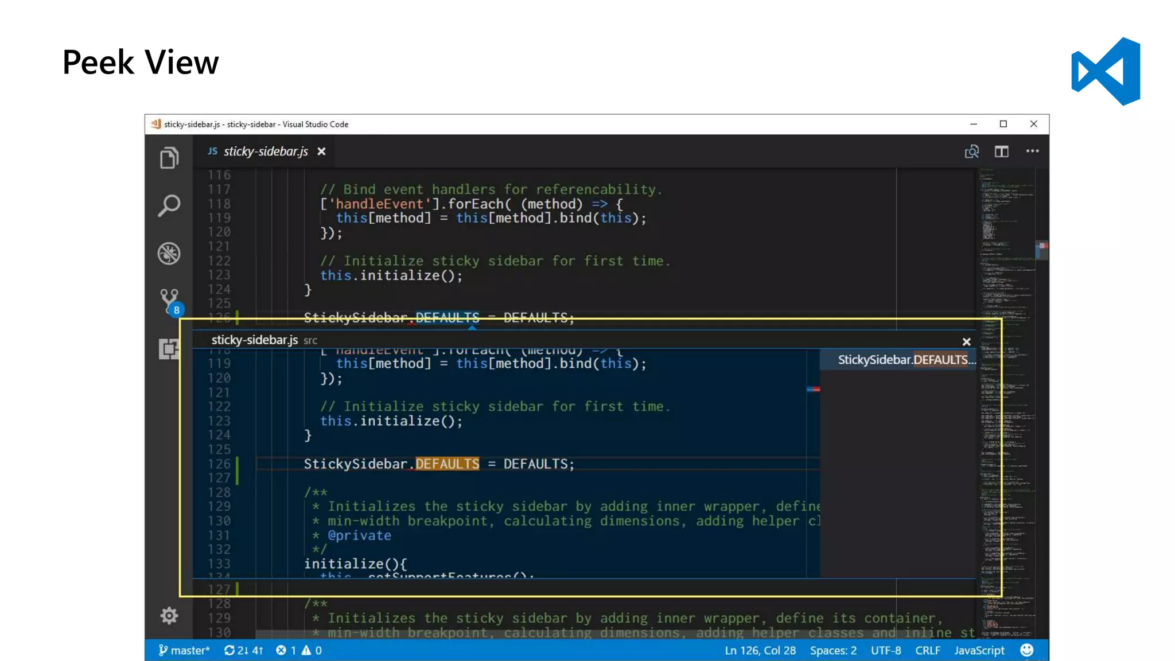The width and height of the screenshot is (1175, 661).
Task: Open the master* branch picker in the status bar
Action: 184,650
